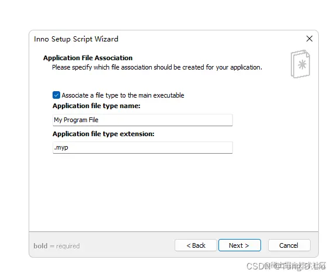The height and width of the screenshot is (277, 334).
Task: Cancel the script wizard
Action: (289, 245)
